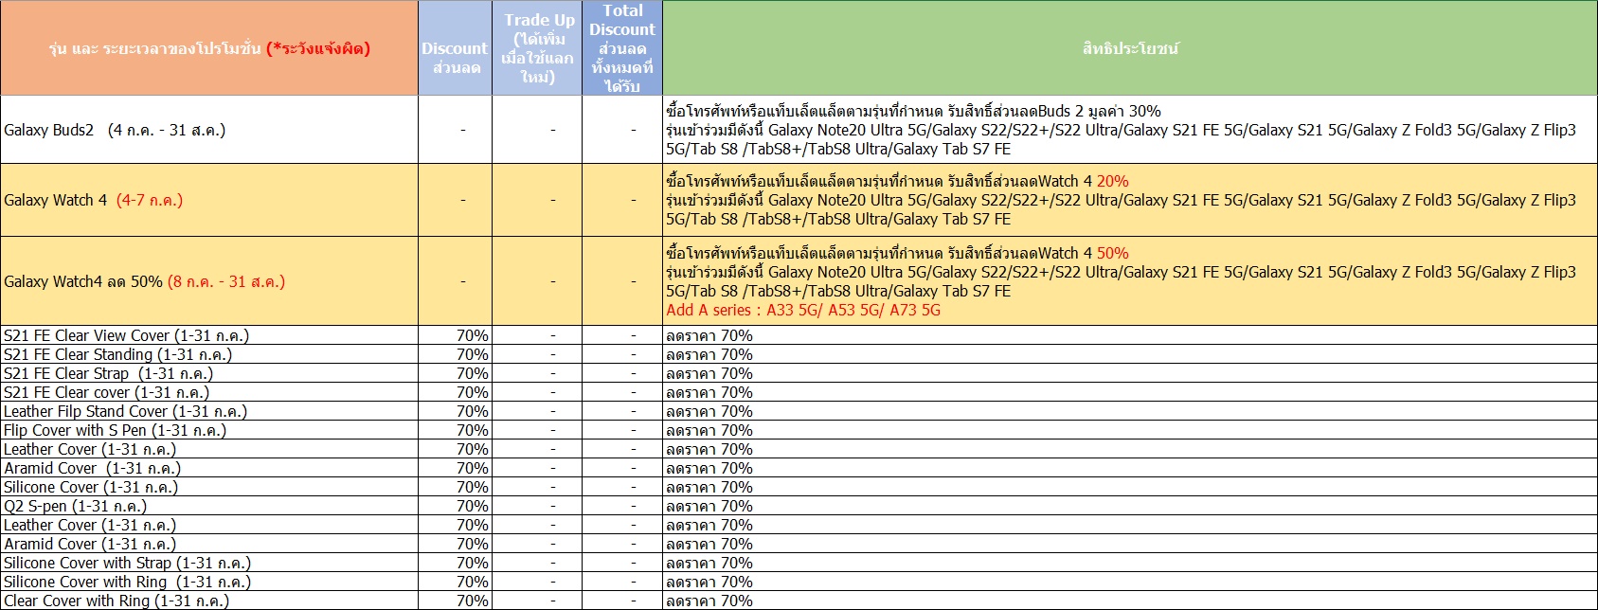Select 'ลดราคา 70%' in Q2 S-pen row
The height and width of the screenshot is (610, 1598).
tap(1130, 506)
